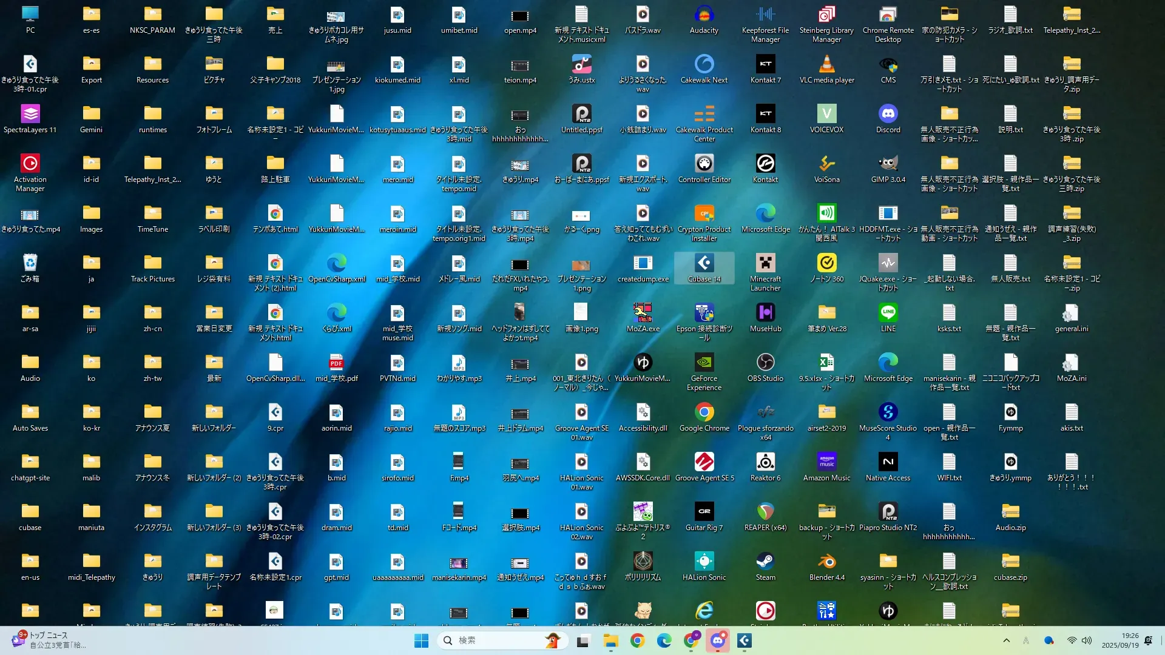Open the Windows Start menu
Screen dimensions: 1165x655
coord(421,640)
